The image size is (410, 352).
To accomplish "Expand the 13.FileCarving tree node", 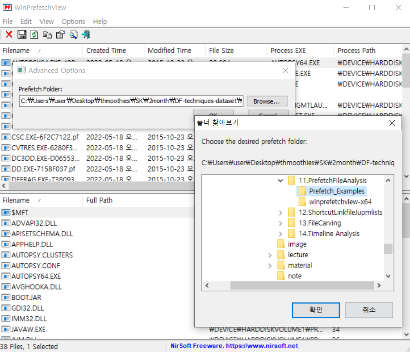I will coord(280,223).
